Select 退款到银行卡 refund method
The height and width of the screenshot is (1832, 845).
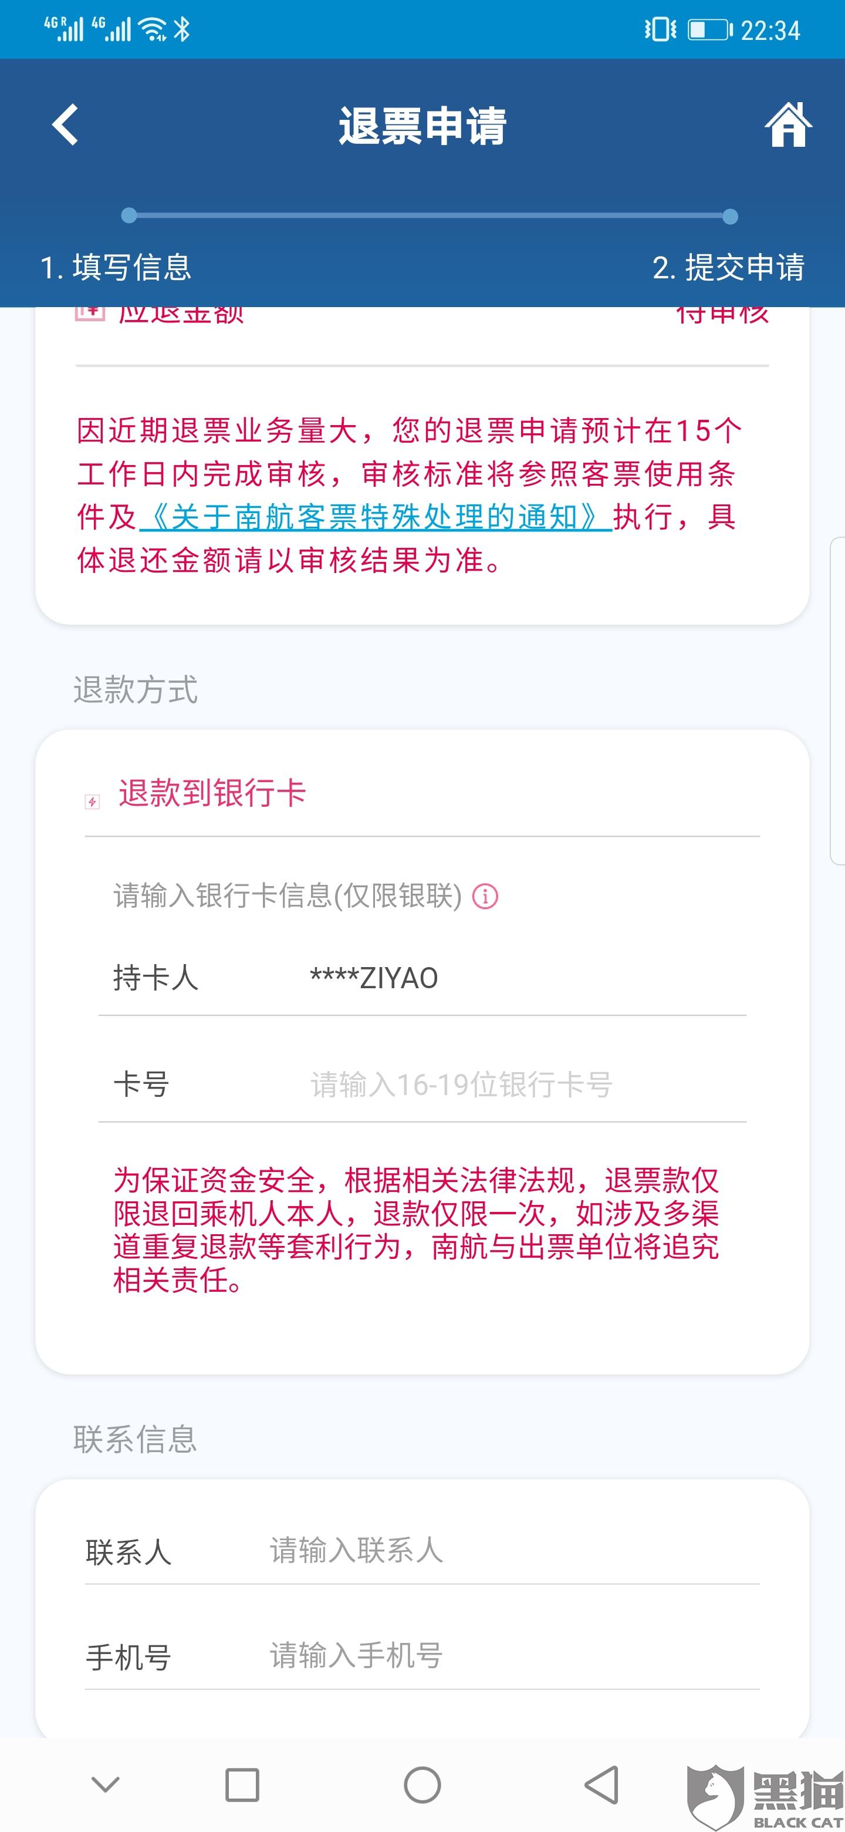click(212, 793)
